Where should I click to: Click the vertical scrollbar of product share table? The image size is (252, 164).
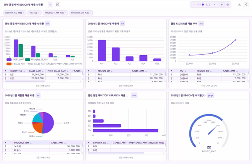[x=83, y=145]
